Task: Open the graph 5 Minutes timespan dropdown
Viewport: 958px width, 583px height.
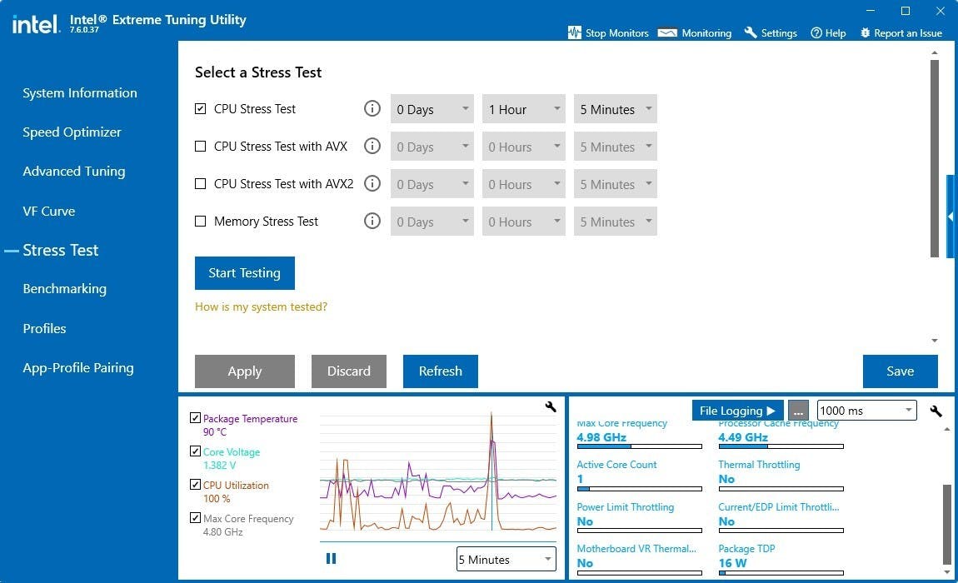Action: (x=506, y=560)
